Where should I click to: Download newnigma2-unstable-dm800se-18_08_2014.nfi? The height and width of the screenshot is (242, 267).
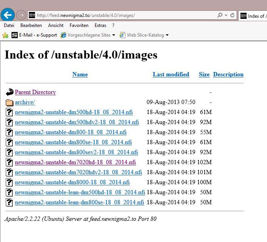(x=73, y=142)
